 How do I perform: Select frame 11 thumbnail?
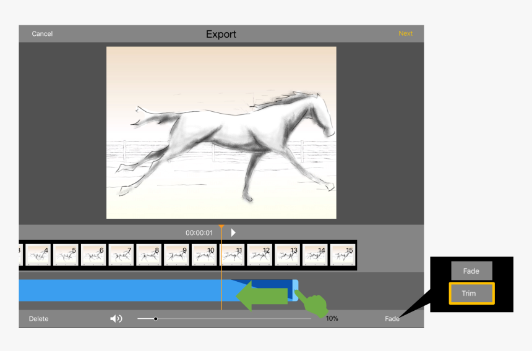coord(232,255)
